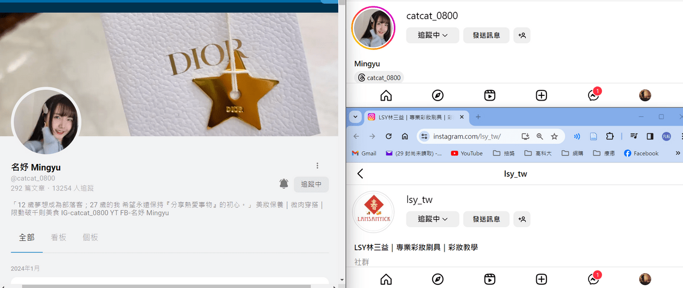
Task: Open YouTube bookmark
Action: point(467,153)
